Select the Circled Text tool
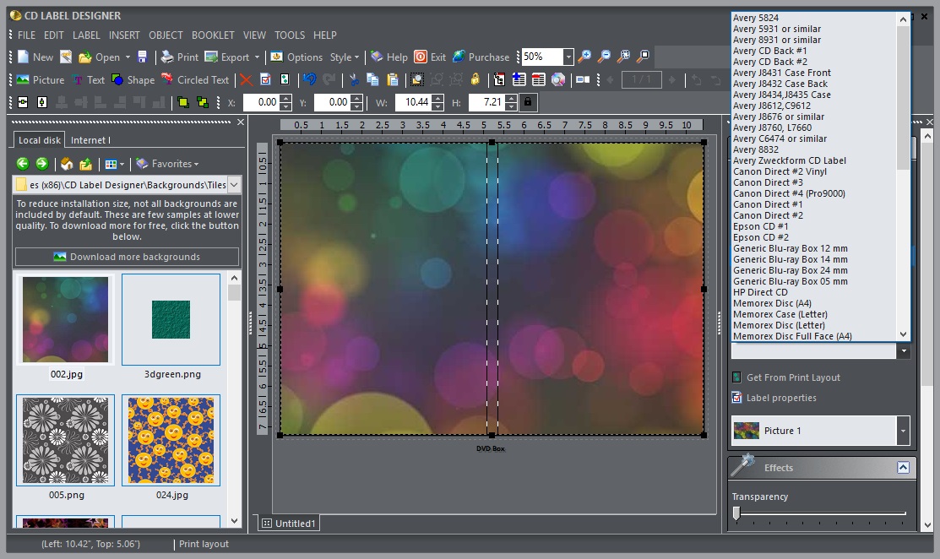 pyautogui.click(x=195, y=79)
